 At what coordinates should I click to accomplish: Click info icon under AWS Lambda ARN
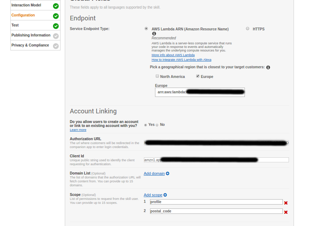[154, 34]
